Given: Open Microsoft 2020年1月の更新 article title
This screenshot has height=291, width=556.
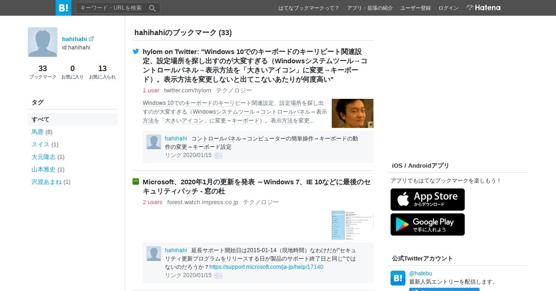Looking at the screenshot, I should point(257,186).
